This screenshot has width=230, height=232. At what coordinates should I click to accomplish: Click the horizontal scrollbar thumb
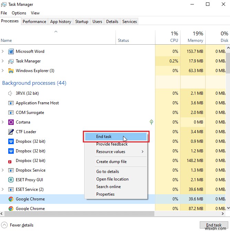tap(79, 213)
